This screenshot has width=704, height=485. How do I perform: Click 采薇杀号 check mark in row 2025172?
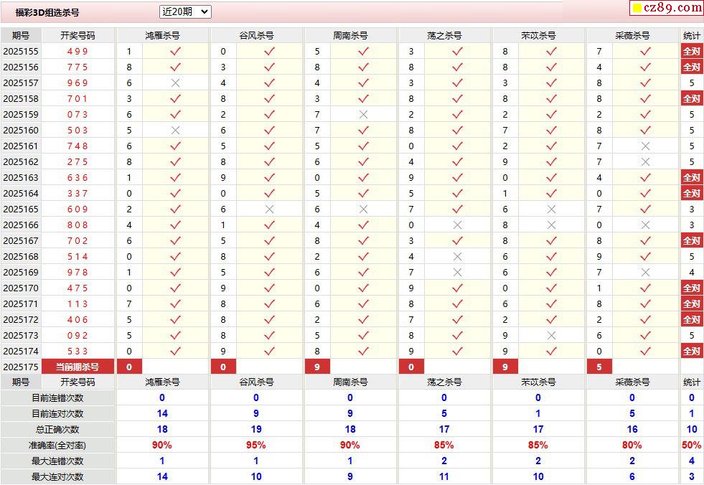coord(646,320)
